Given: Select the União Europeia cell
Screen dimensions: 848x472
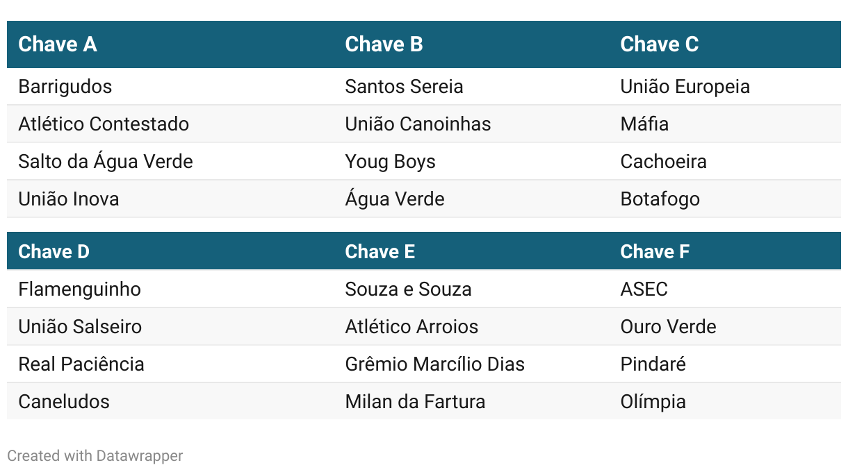Looking at the screenshot, I should (685, 87).
